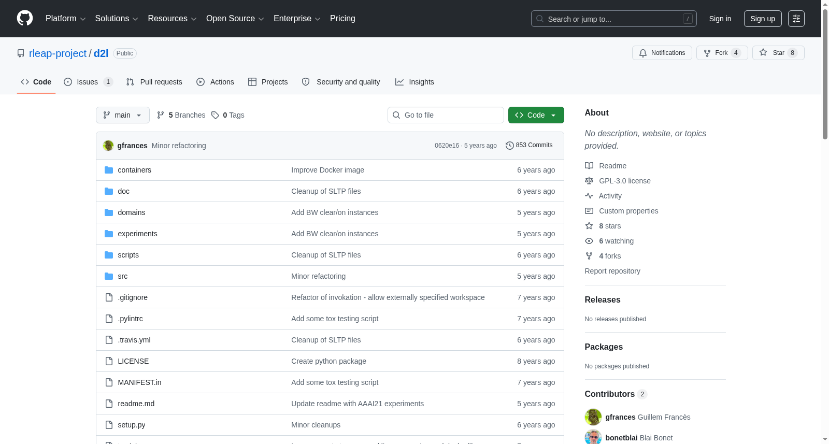Open the Contributors heading link
This screenshot has height=444, width=829.
pyautogui.click(x=616, y=394)
